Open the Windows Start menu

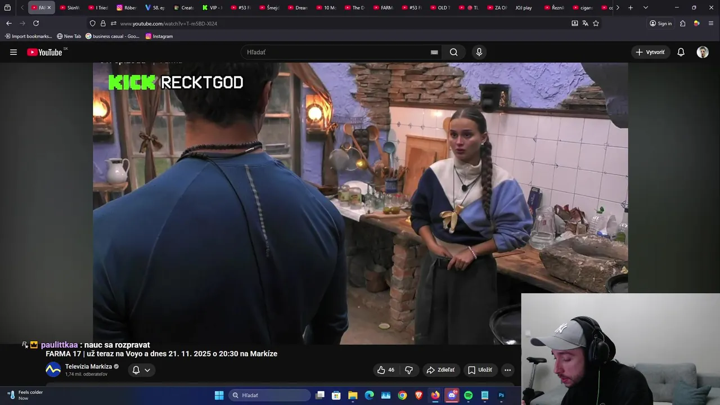point(219,395)
